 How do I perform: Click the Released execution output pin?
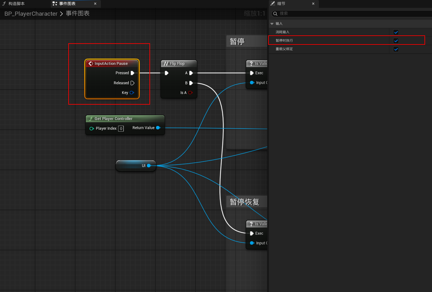133,83
